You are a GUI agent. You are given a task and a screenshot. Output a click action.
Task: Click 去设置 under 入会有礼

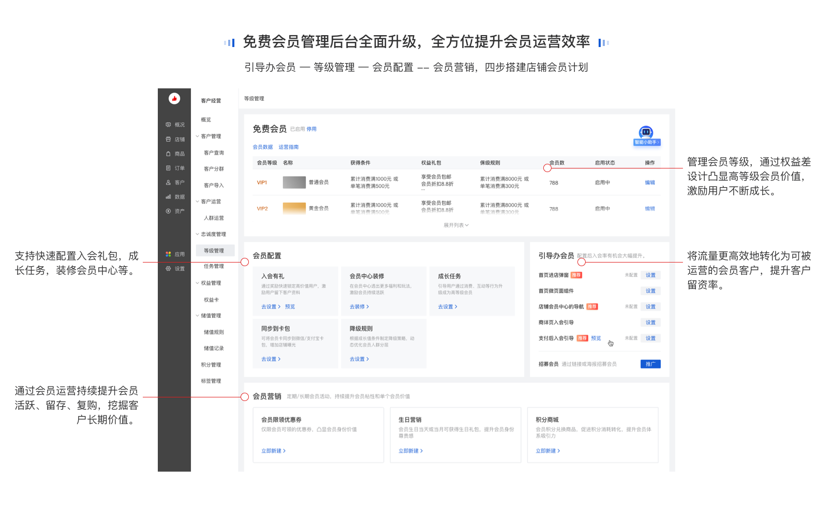pos(271,307)
